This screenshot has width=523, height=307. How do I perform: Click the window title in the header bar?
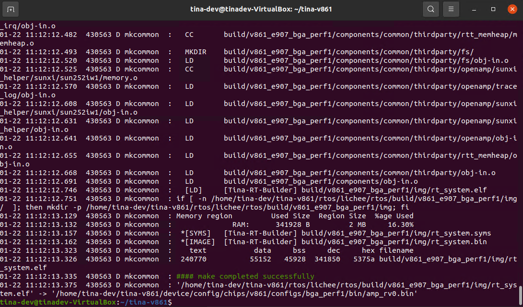pos(261,9)
